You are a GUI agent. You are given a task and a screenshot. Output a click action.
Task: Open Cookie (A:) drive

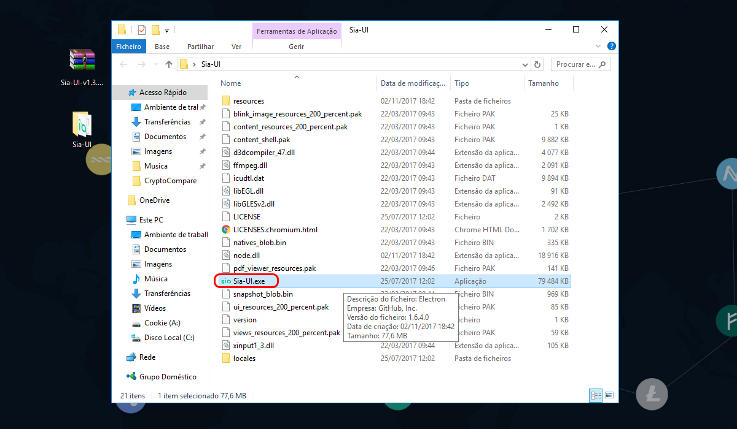tap(162, 323)
